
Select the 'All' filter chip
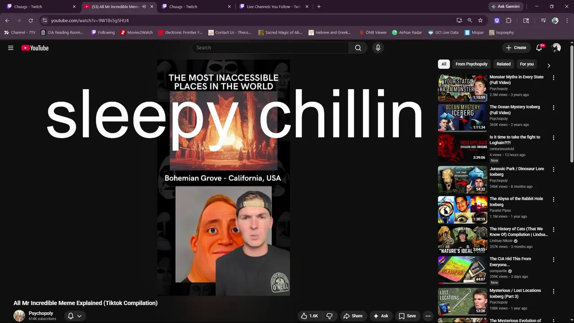444,64
